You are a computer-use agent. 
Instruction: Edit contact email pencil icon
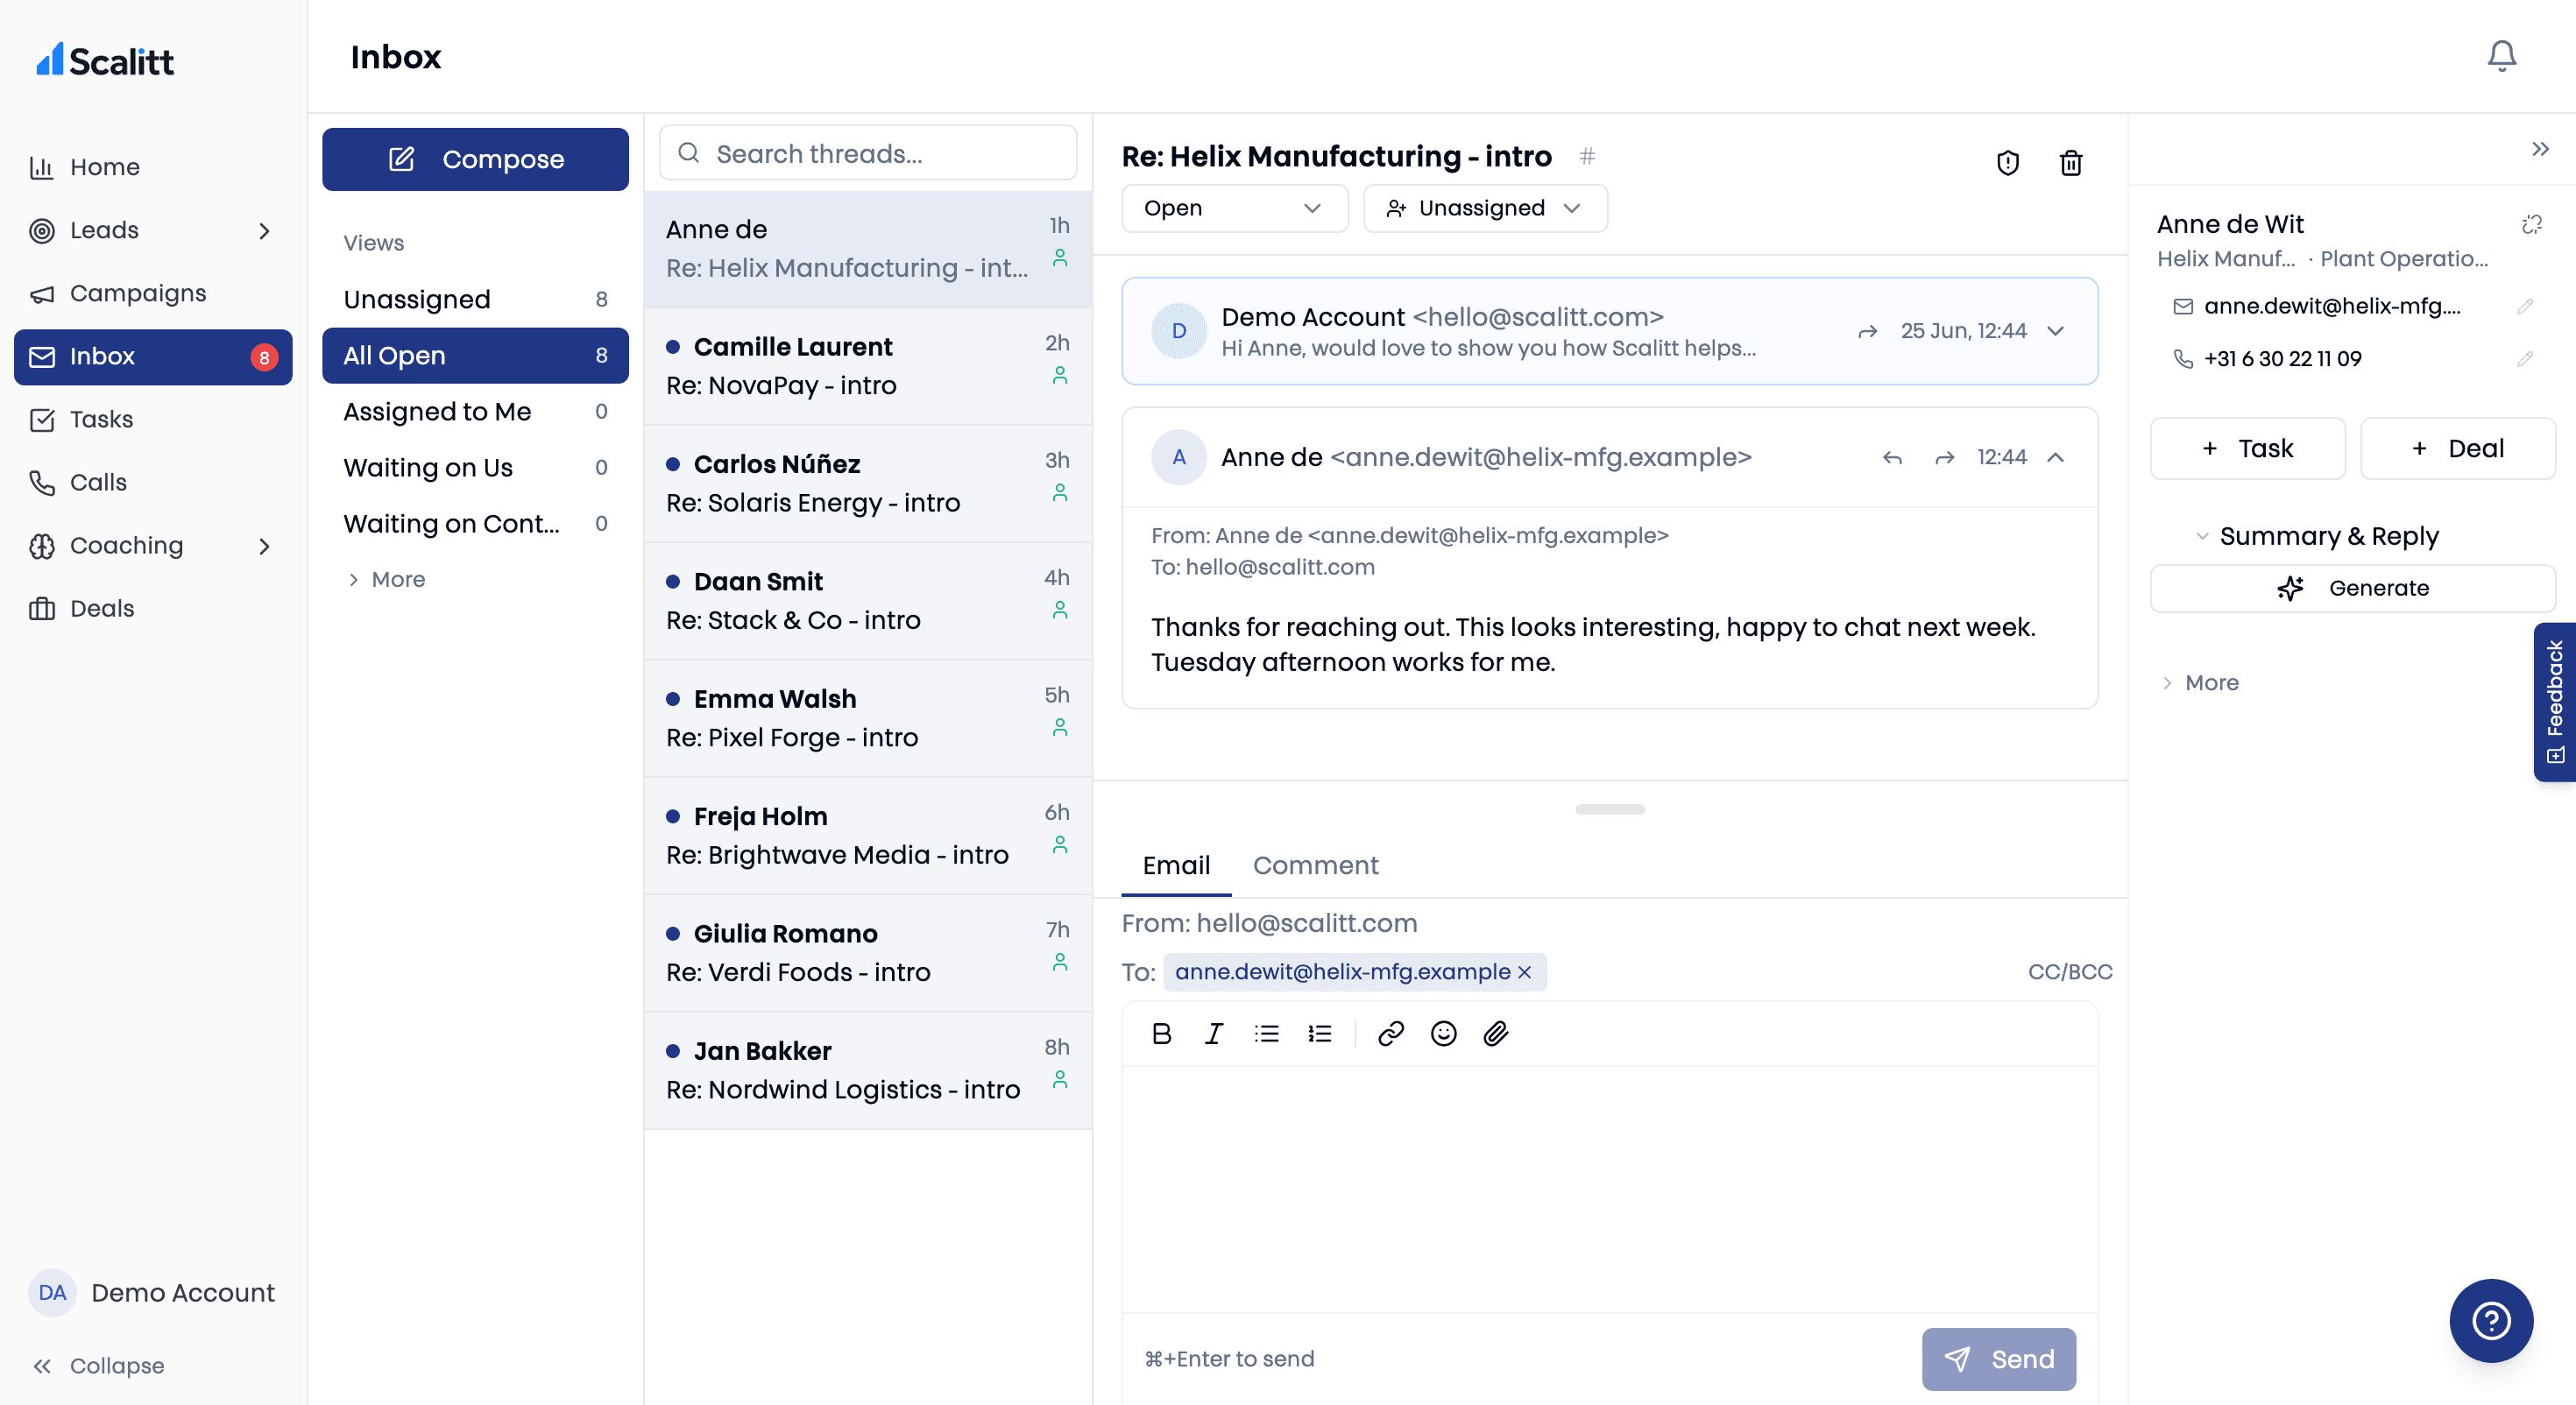pyautogui.click(x=2524, y=306)
